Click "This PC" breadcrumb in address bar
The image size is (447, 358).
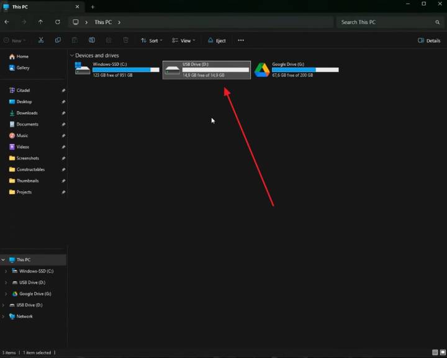(x=103, y=22)
